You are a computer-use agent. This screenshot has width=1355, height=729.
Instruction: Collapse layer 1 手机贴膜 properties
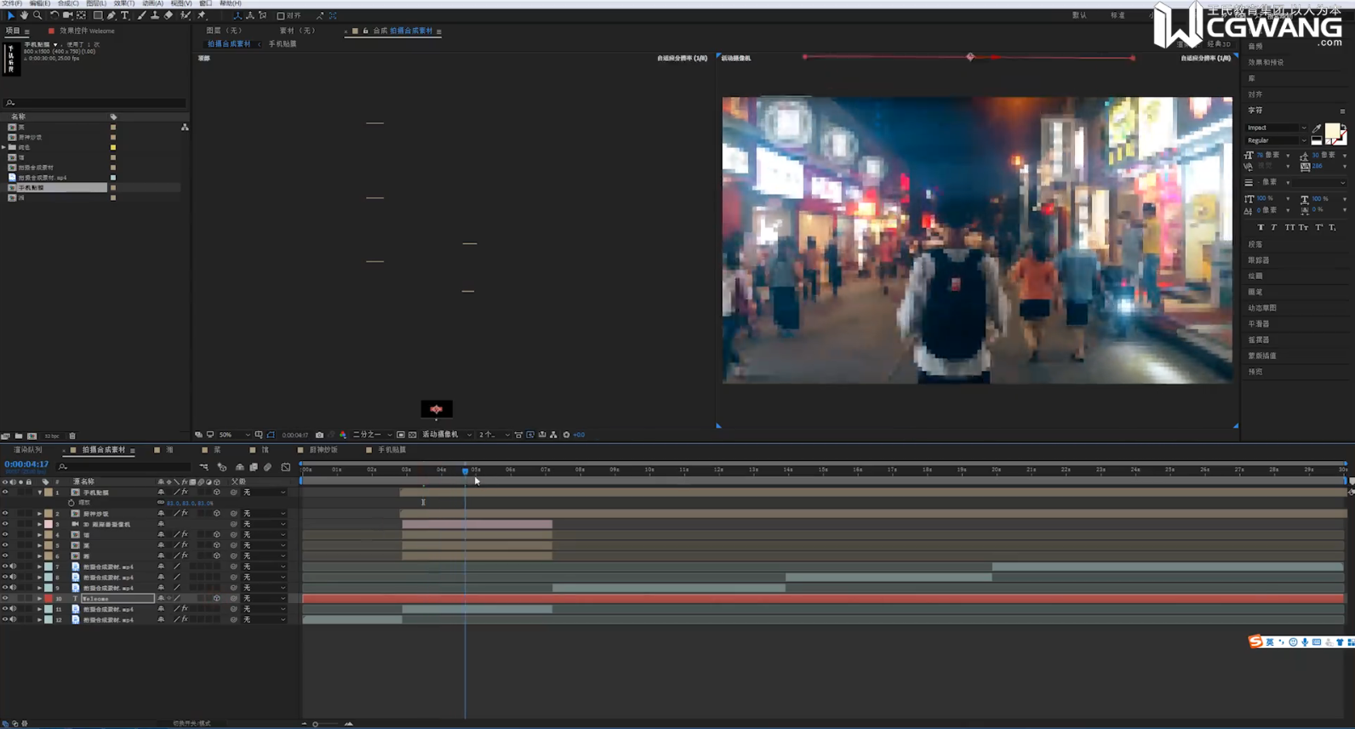click(x=39, y=493)
